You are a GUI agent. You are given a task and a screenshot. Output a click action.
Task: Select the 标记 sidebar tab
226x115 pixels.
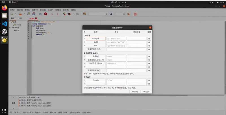click(x=13, y=18)
